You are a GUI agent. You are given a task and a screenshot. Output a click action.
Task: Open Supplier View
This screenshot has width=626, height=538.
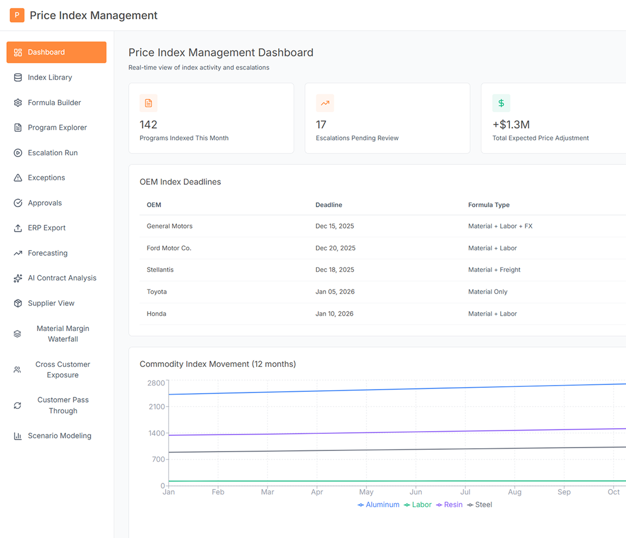56,303
